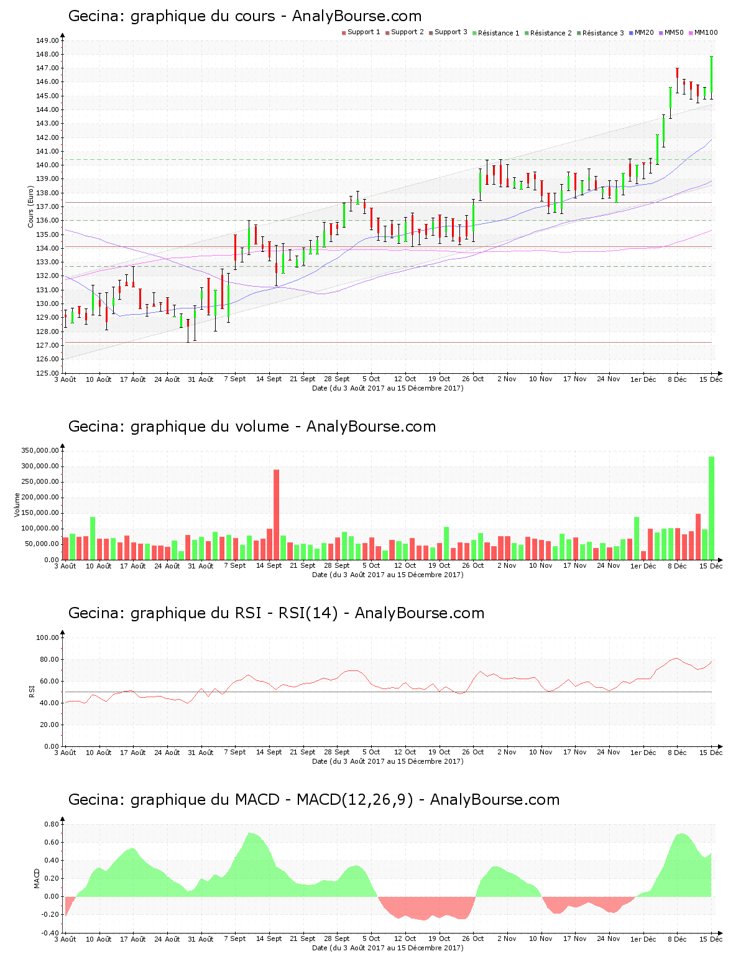
Task: Click the 80.00 label on RSI axis
Action: [50, 659]
